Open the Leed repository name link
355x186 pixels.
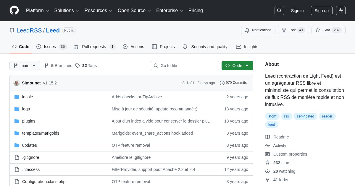click(x=53, y=30)
